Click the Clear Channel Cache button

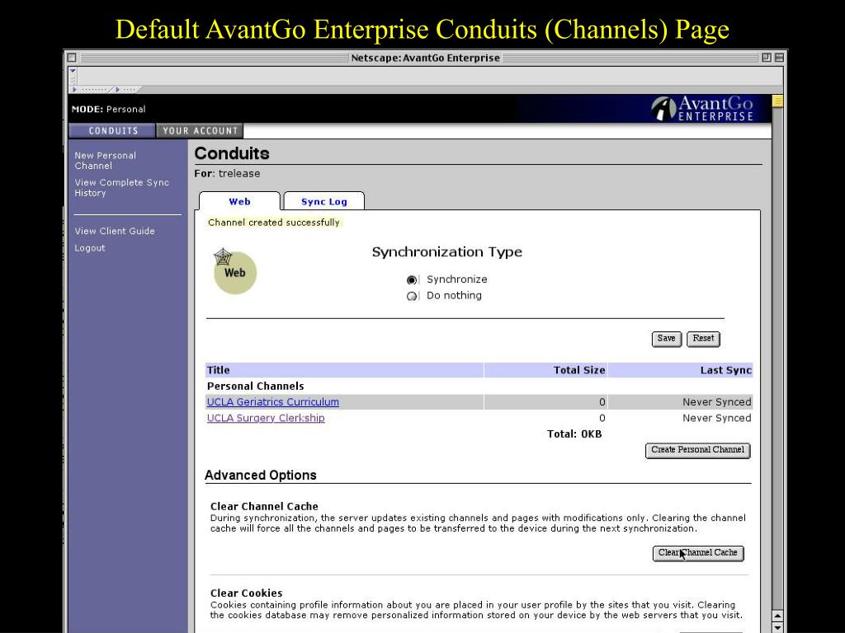click(698, 553)
